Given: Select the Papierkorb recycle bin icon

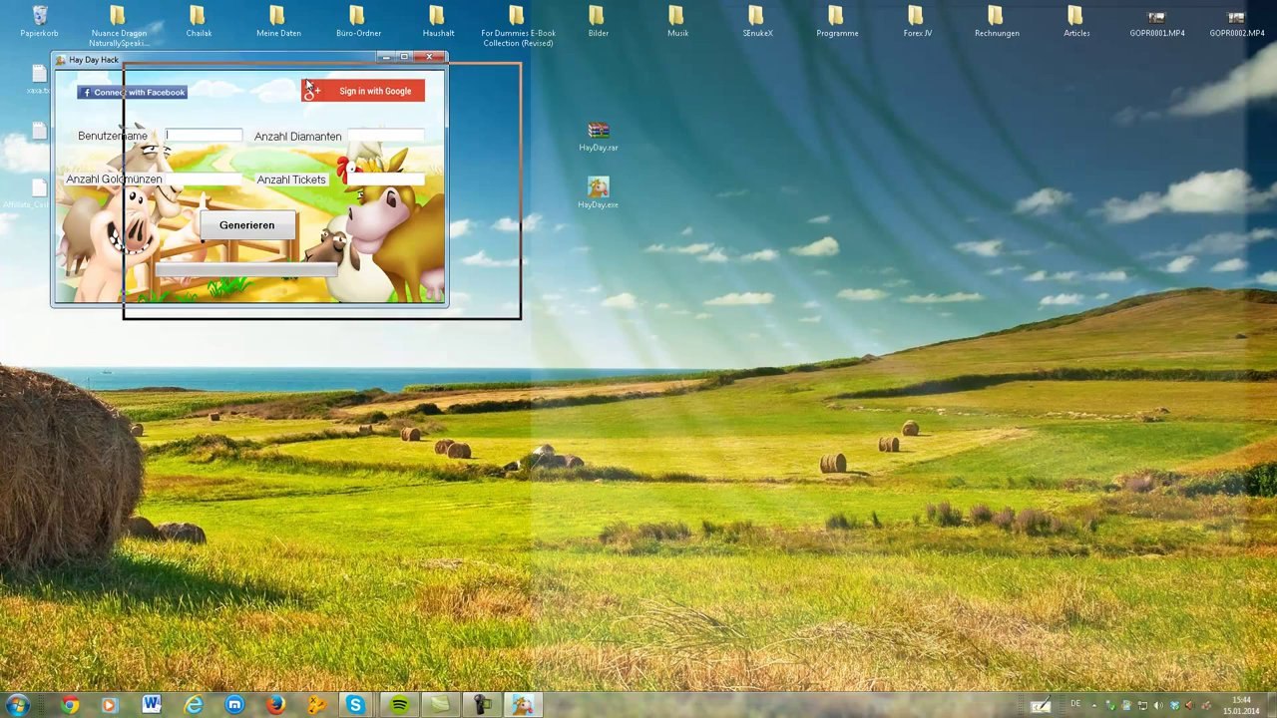Looking at the screenshot, I should pos(40,22).
